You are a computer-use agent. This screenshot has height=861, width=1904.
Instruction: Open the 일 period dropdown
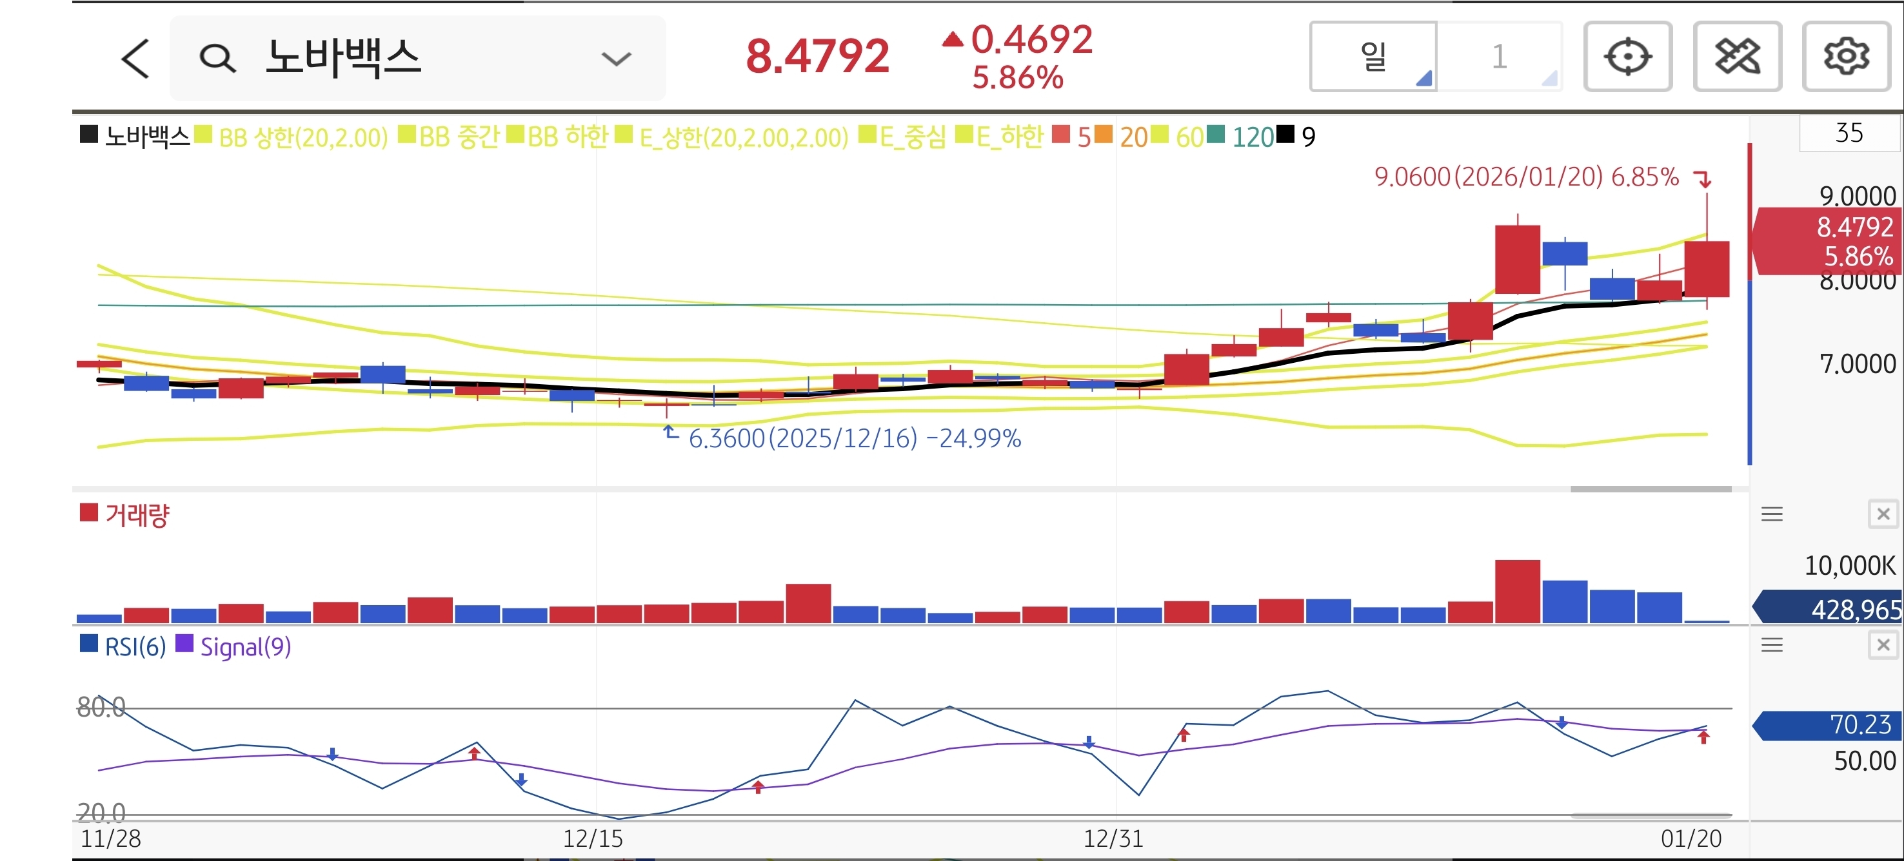pyautogui.click(x=1373, y=57)
